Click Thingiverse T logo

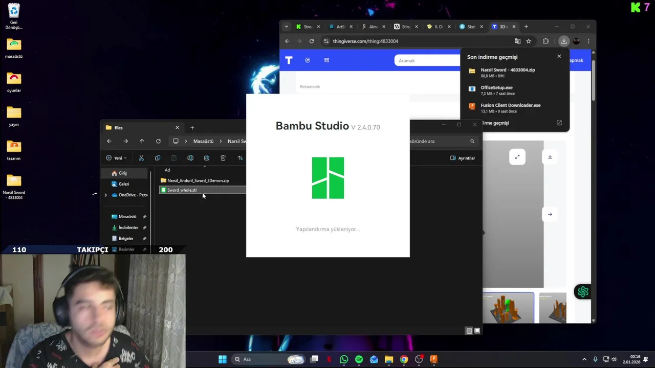289,60
